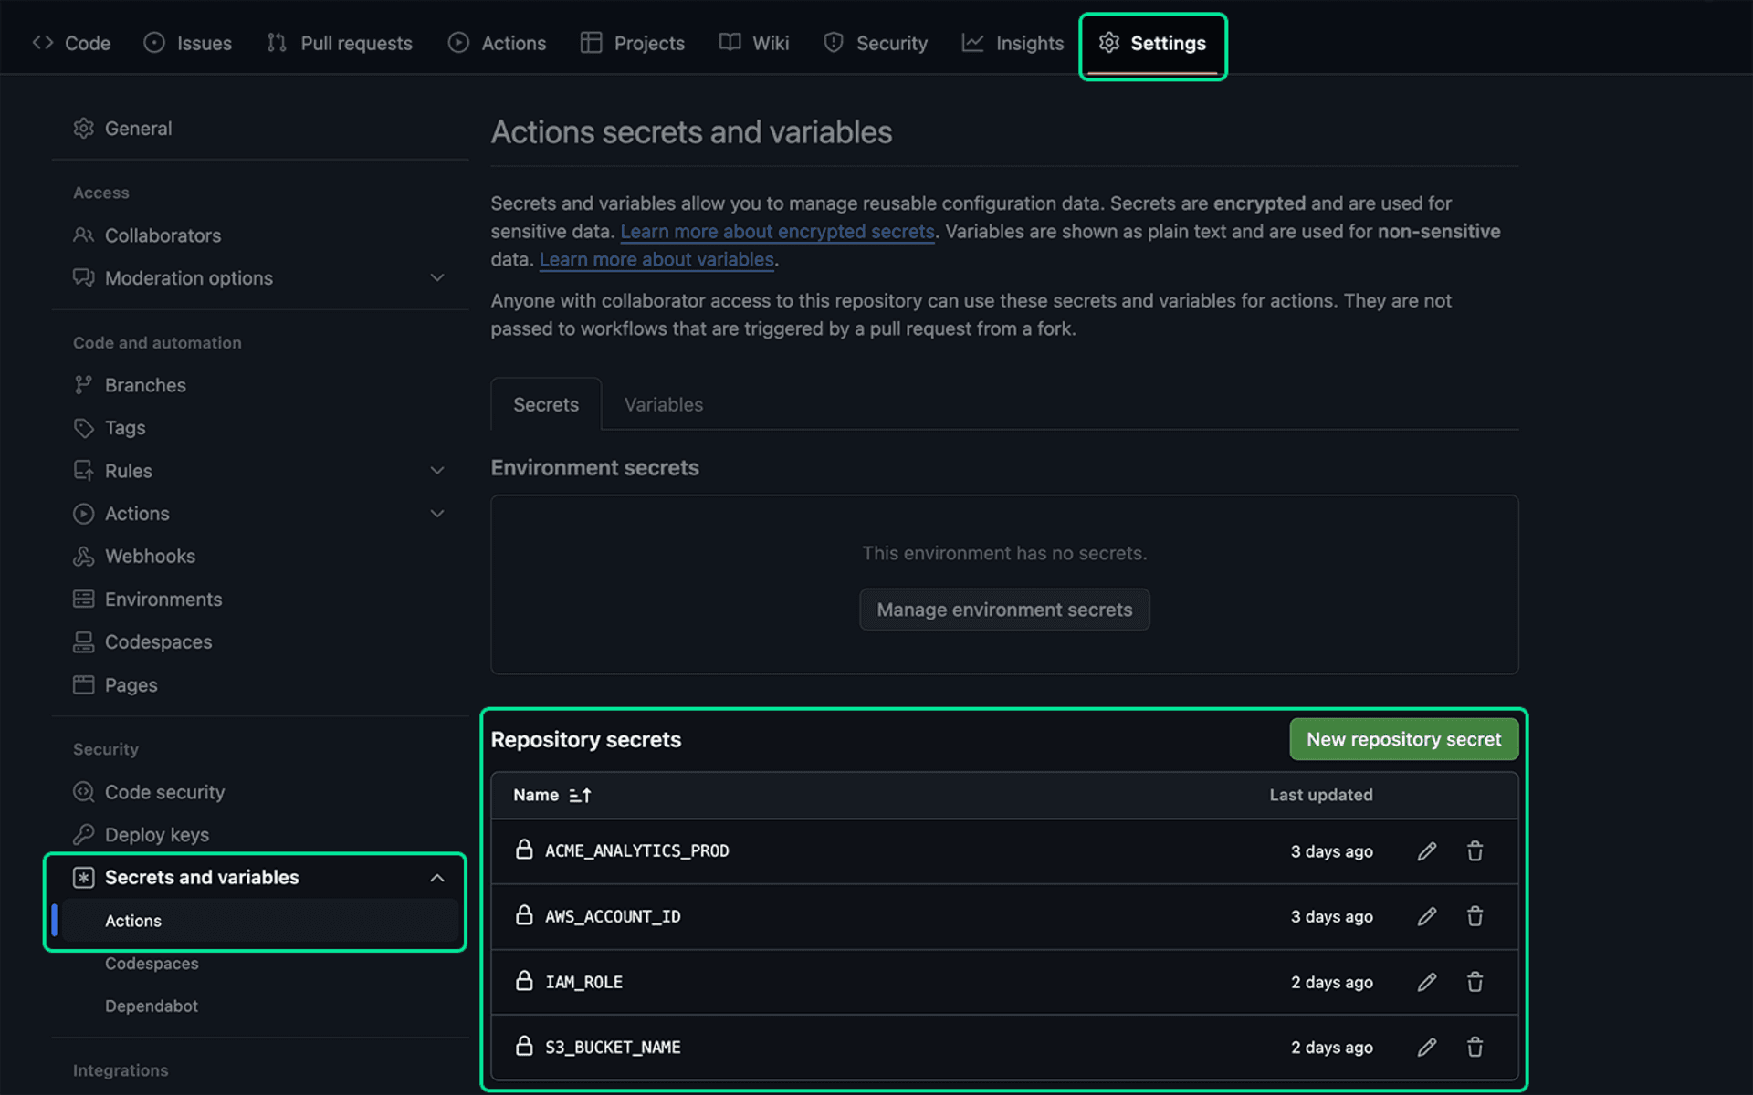Image resolution: width=1753 pixels, height=1095 pixels.
Task: Delete the AWS_ACCOUNT_ID secret
Action: point(1475,916)
